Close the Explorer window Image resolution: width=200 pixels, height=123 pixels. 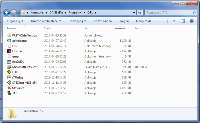pyautogui.click(x=192, y=4)
